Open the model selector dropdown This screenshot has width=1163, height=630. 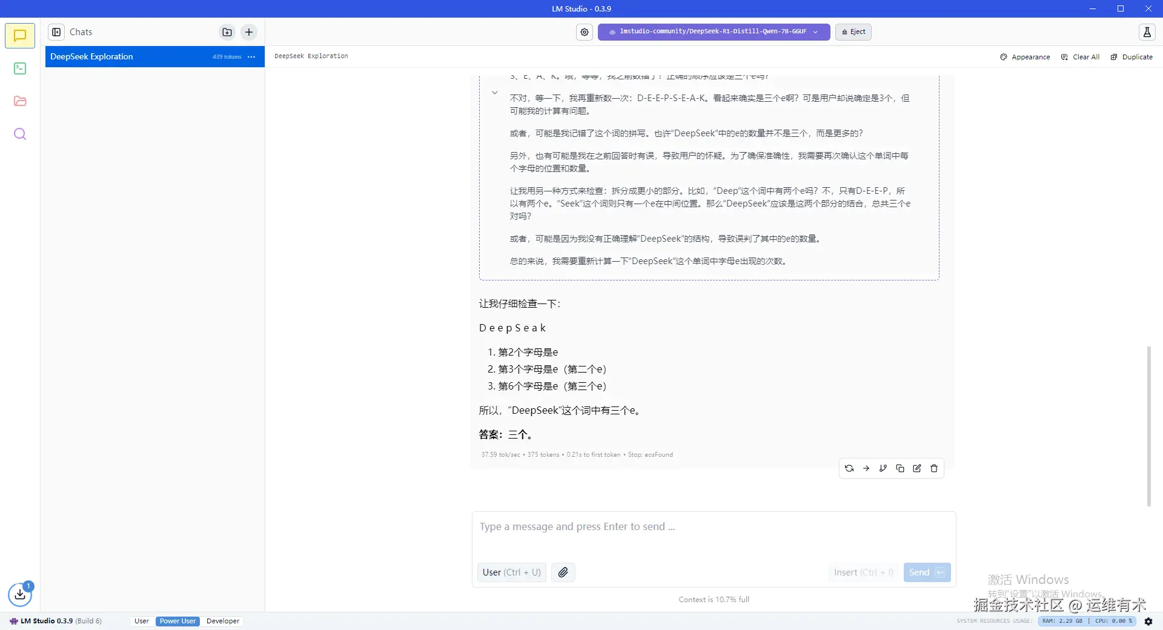click(714, 32)
